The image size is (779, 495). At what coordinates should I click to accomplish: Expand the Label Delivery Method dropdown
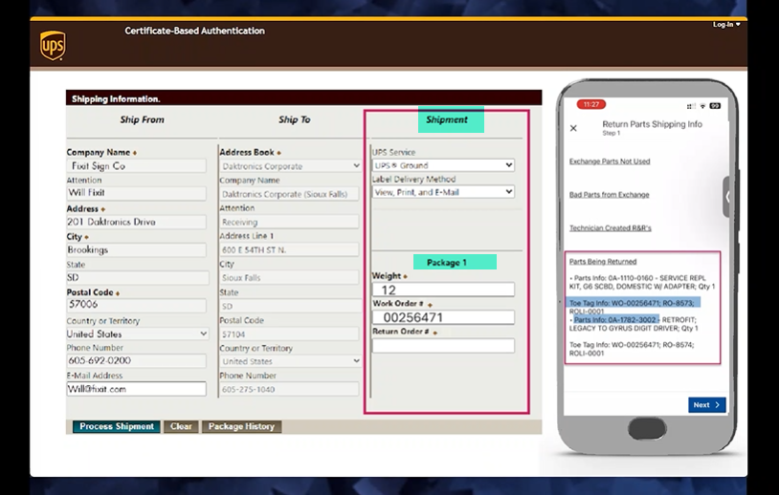click(443, 192)
